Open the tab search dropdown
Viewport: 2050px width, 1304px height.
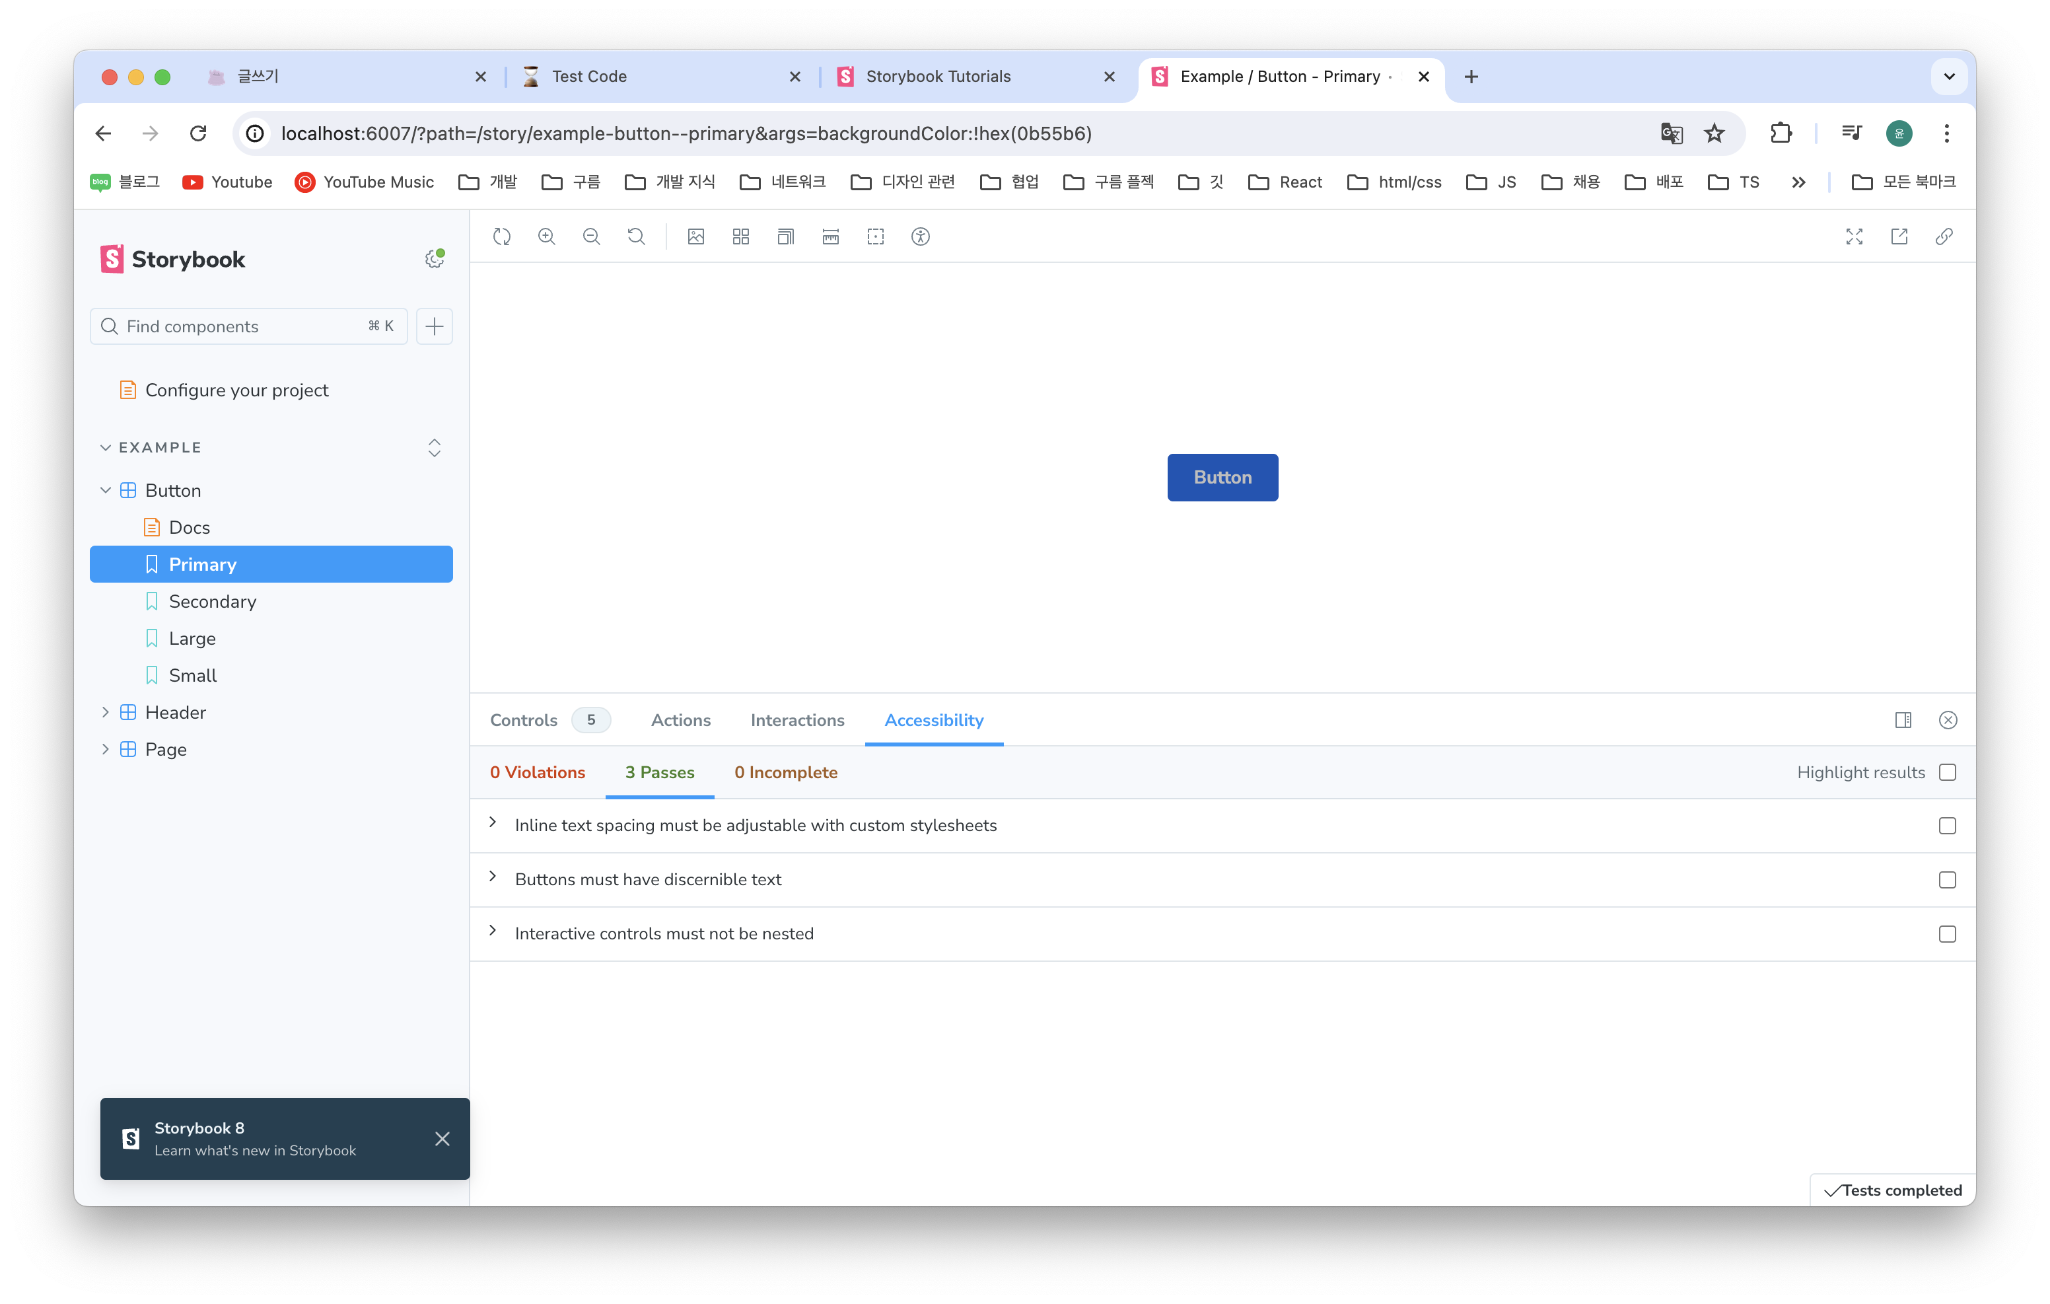pos(1950,77)
